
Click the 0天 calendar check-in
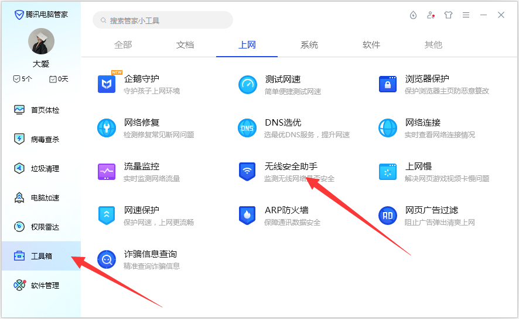coord(59,79)
